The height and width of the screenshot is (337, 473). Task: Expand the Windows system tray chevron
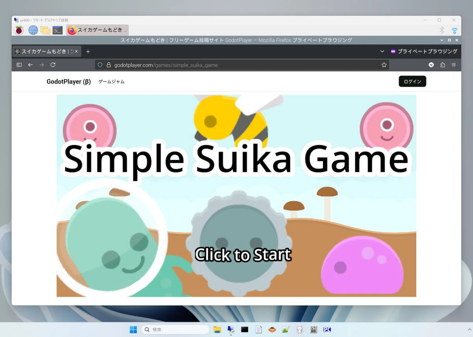pyautogui.click(x=469, y=330)
